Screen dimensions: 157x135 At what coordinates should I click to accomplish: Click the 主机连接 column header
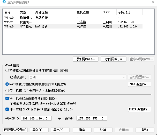[88, 12]
